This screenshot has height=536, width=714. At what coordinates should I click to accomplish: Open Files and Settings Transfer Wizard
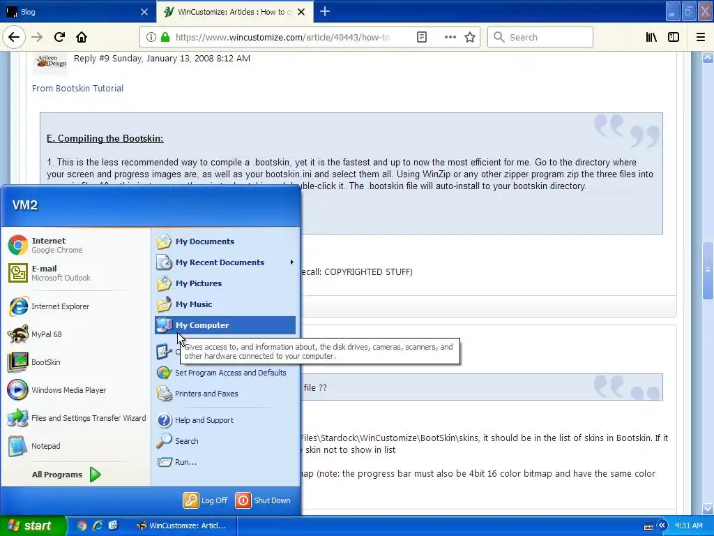coord(77,418)
